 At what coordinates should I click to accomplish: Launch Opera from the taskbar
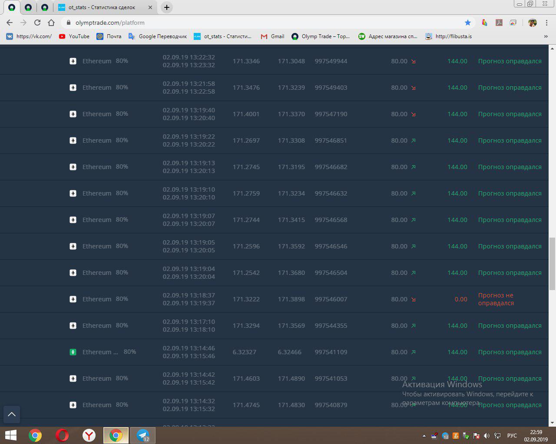pyautogui.click(x=62, y=435)
